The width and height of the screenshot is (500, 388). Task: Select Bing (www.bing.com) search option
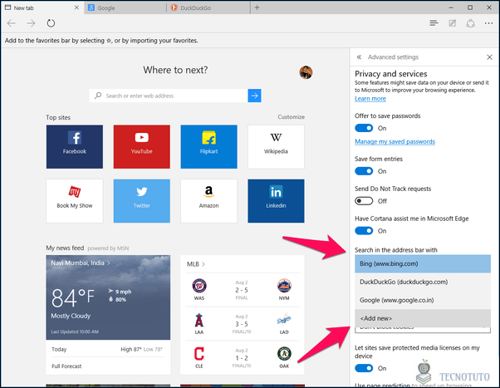(x=423, y=264)
